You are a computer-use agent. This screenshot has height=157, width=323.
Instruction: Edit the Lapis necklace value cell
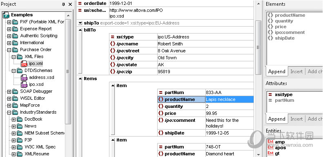(x=229, y=99)
